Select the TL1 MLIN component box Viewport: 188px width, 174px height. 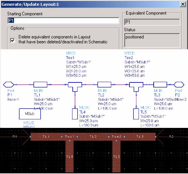pos(40,85)
